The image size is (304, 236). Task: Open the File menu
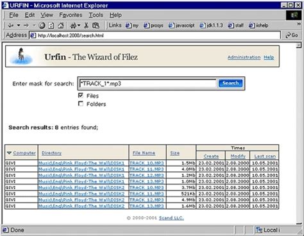pos(13,15)
